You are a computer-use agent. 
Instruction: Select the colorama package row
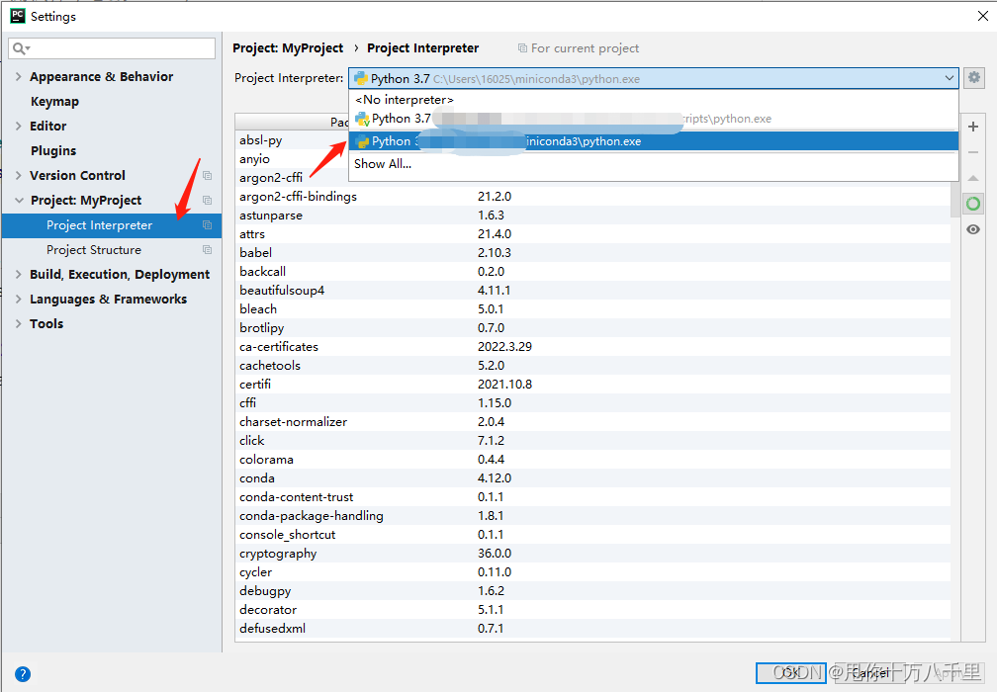(592, 460)
